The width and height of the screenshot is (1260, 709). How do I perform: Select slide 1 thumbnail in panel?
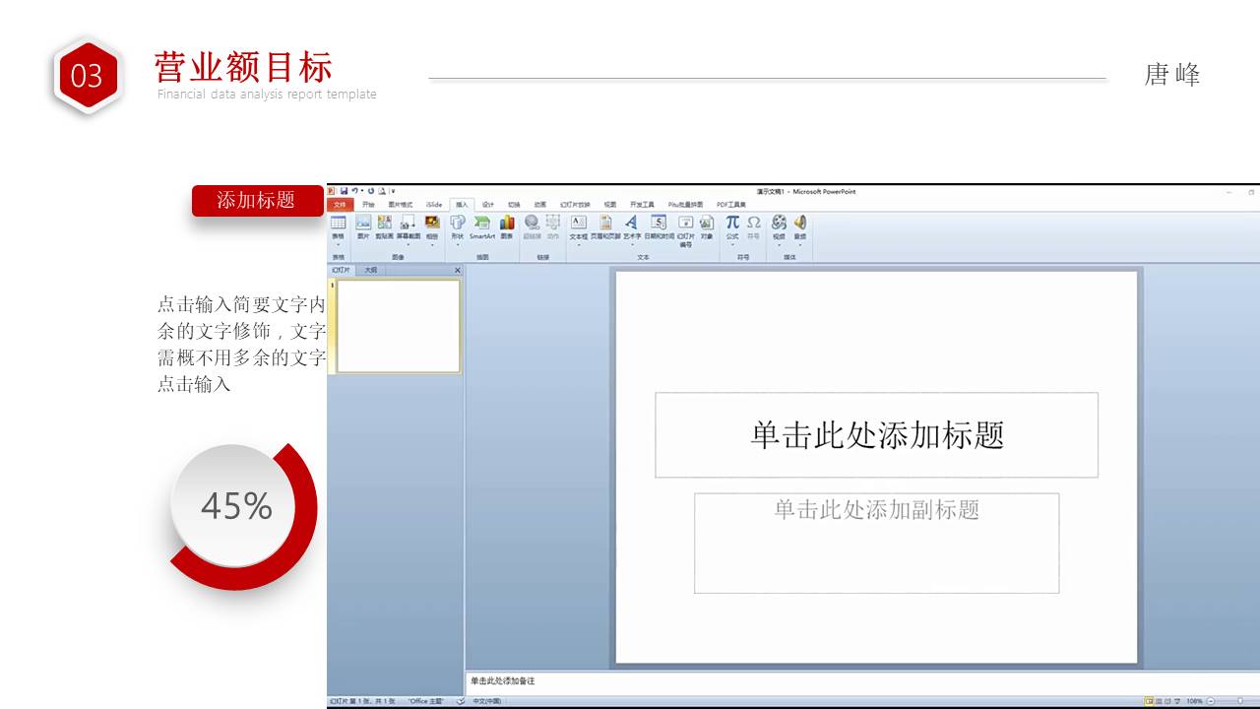click(398, 327)
